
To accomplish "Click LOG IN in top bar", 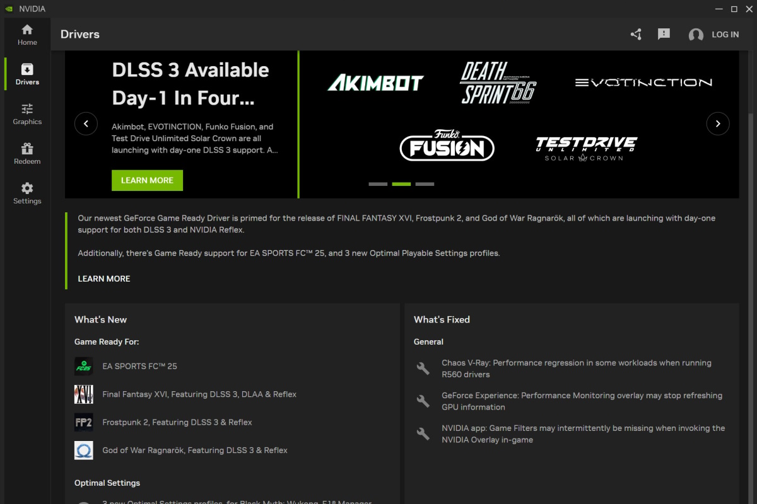I will 725,35.
